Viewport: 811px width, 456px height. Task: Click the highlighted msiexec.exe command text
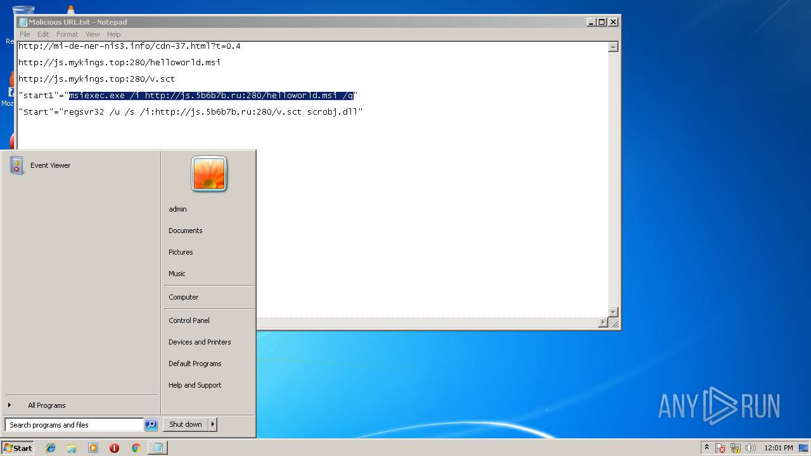click(211, 96)
